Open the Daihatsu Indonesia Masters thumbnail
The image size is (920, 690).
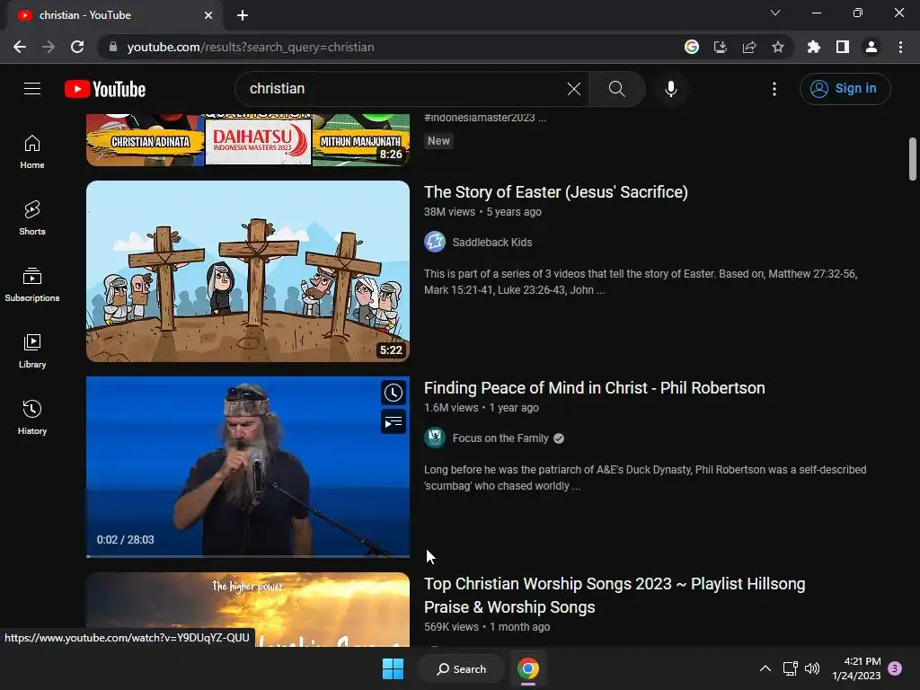point(248,140)
